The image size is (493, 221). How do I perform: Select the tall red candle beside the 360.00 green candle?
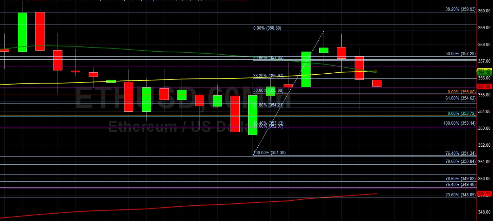pos(40,31)
